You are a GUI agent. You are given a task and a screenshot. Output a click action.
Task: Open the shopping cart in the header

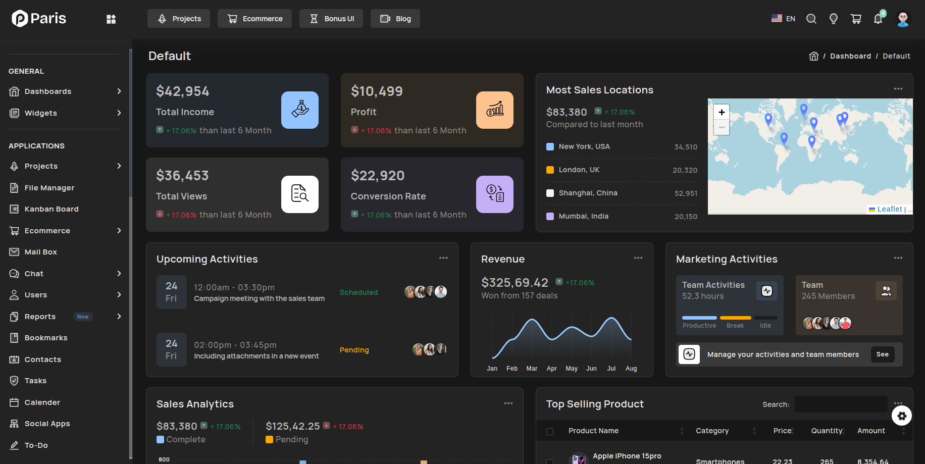856,19
